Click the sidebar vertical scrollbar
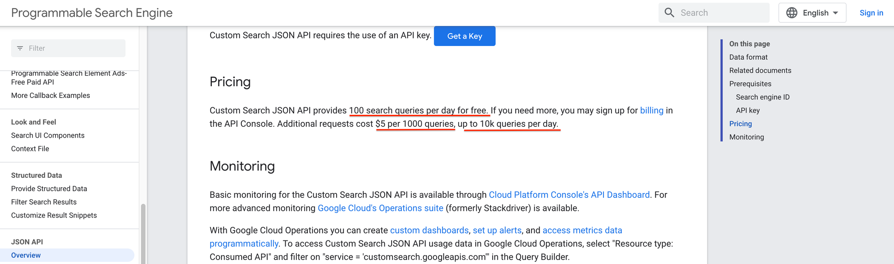Image resolution: width=894 pixels, height=264 pixels. pyautogui.click(x=143, y=233)
